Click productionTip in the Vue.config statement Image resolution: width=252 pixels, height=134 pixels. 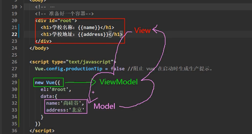pos(84,69)
